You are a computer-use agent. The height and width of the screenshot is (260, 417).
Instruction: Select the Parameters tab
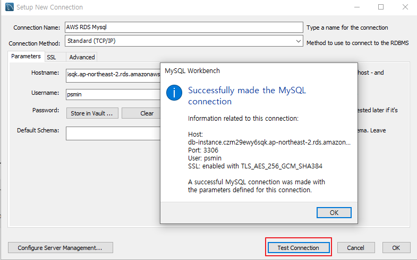tap(26, 57)
